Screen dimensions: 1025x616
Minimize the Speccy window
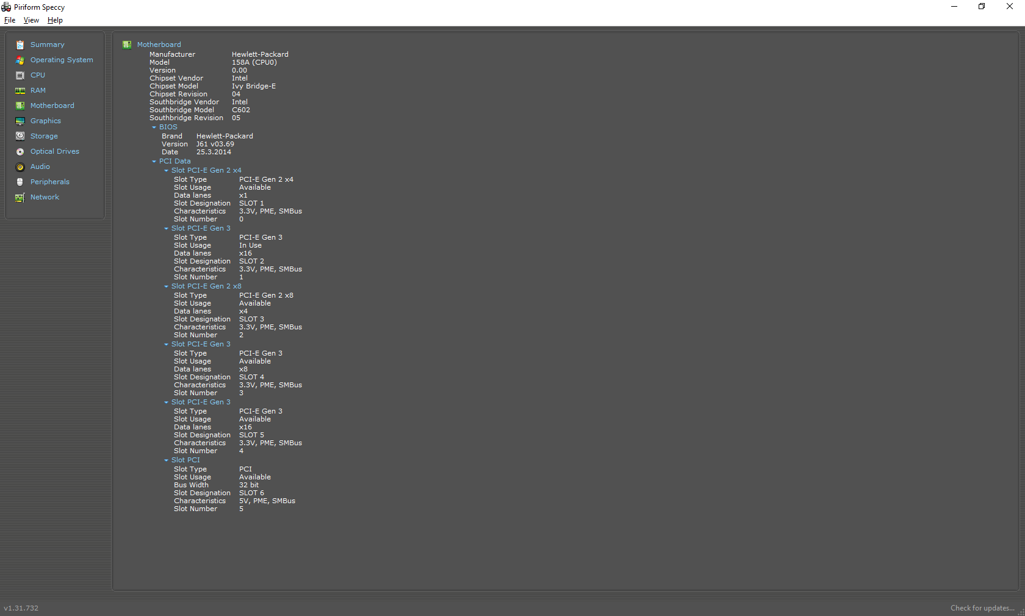point(954,7)
